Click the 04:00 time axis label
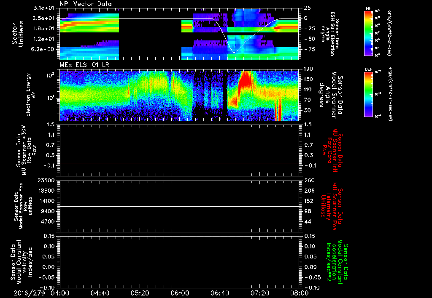 pyautogui.click(x=60, y=293)
